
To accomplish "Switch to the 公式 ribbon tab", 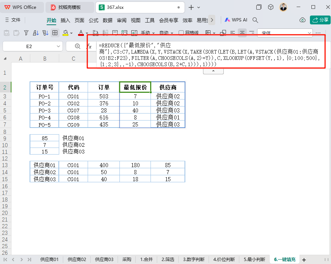I will pyautogui.click(x=94, y=20).
